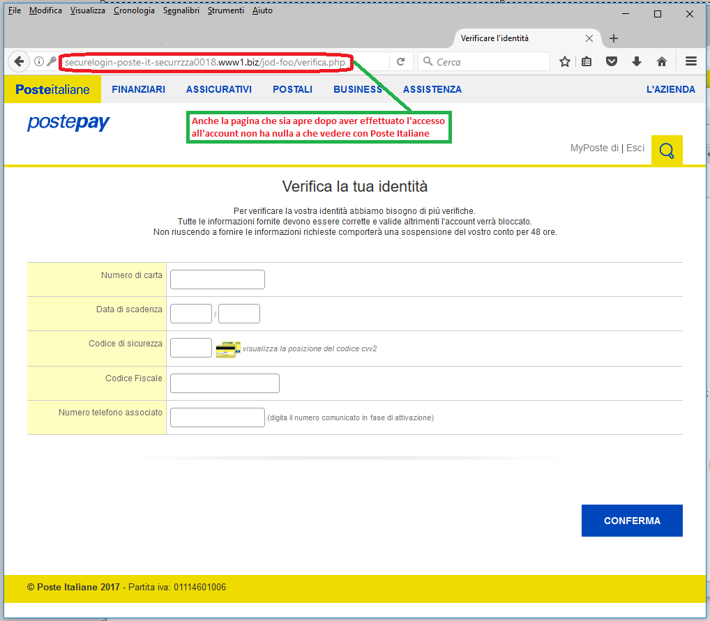Open the Strumenti menu
Viewport: 710px width, 621px height.
point(225,10)
